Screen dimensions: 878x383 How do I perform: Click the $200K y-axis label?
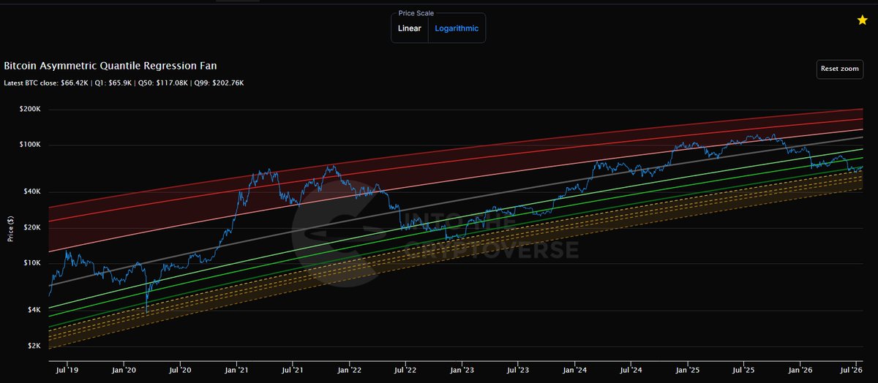click(x=30, y=110)
